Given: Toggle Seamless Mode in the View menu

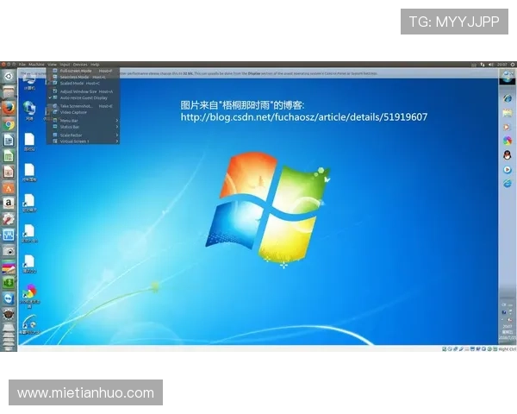Looking at the screenshot, I should (x=75, y=77).
